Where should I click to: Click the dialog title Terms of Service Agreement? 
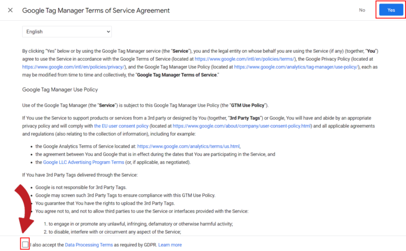click(x=96, y=10)
